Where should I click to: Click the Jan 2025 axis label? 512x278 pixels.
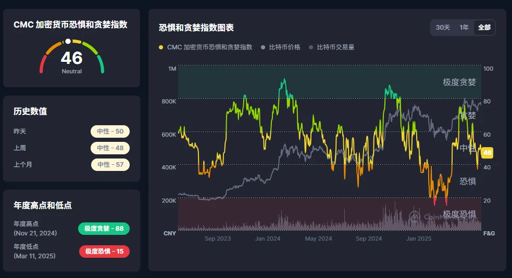click(419, 239)
